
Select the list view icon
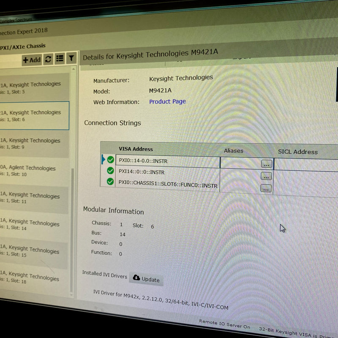pyautogui.click(x=60, y=59)
